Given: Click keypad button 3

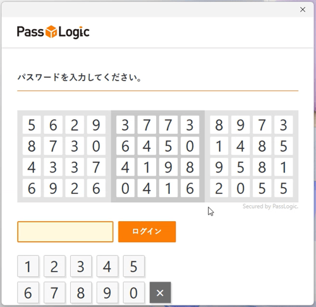Looking at the screenshot, I should [x=81, y=266].
